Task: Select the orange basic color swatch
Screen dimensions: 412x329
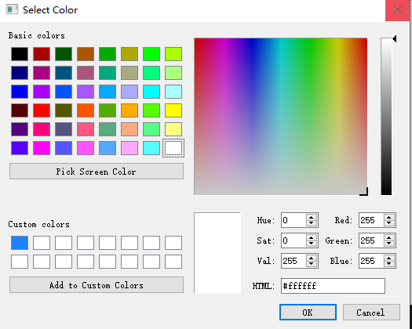Action: (129, 110)
